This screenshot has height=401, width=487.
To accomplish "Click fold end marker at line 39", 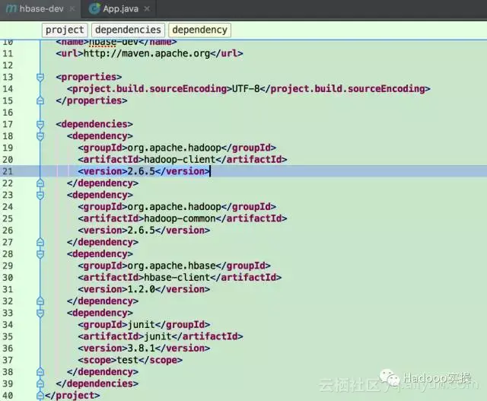I will [x=40, y=384].
